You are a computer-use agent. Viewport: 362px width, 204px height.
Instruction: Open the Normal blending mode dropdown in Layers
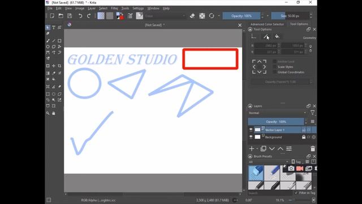(278, 113)
